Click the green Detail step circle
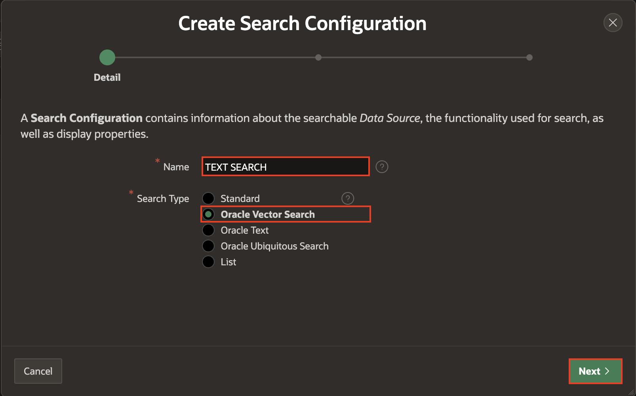Screen dimensions: 636x396 coord(107,57)
